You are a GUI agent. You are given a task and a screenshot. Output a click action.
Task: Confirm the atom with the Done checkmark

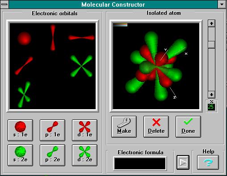tap(188, 127)
